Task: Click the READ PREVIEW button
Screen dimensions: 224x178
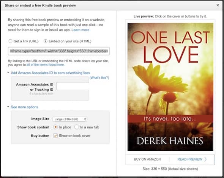Action: 190,159
